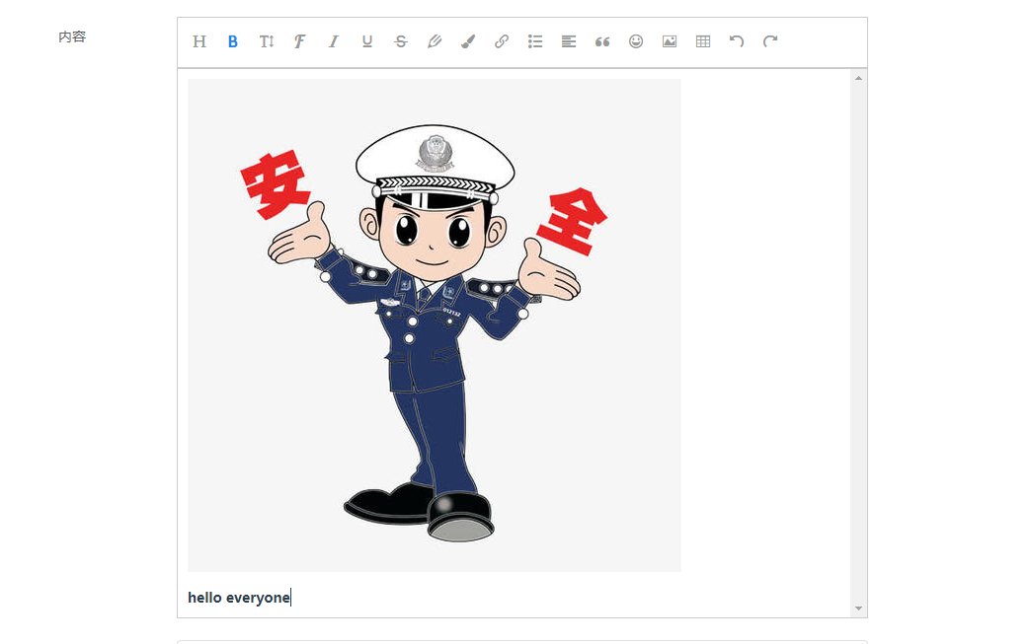Open the Heading style tool

[x=199, y=42]
